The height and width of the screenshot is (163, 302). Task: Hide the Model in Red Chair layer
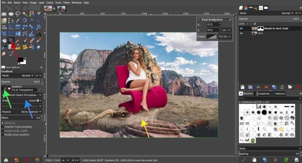pyautogui.click(x=241, y=28)
